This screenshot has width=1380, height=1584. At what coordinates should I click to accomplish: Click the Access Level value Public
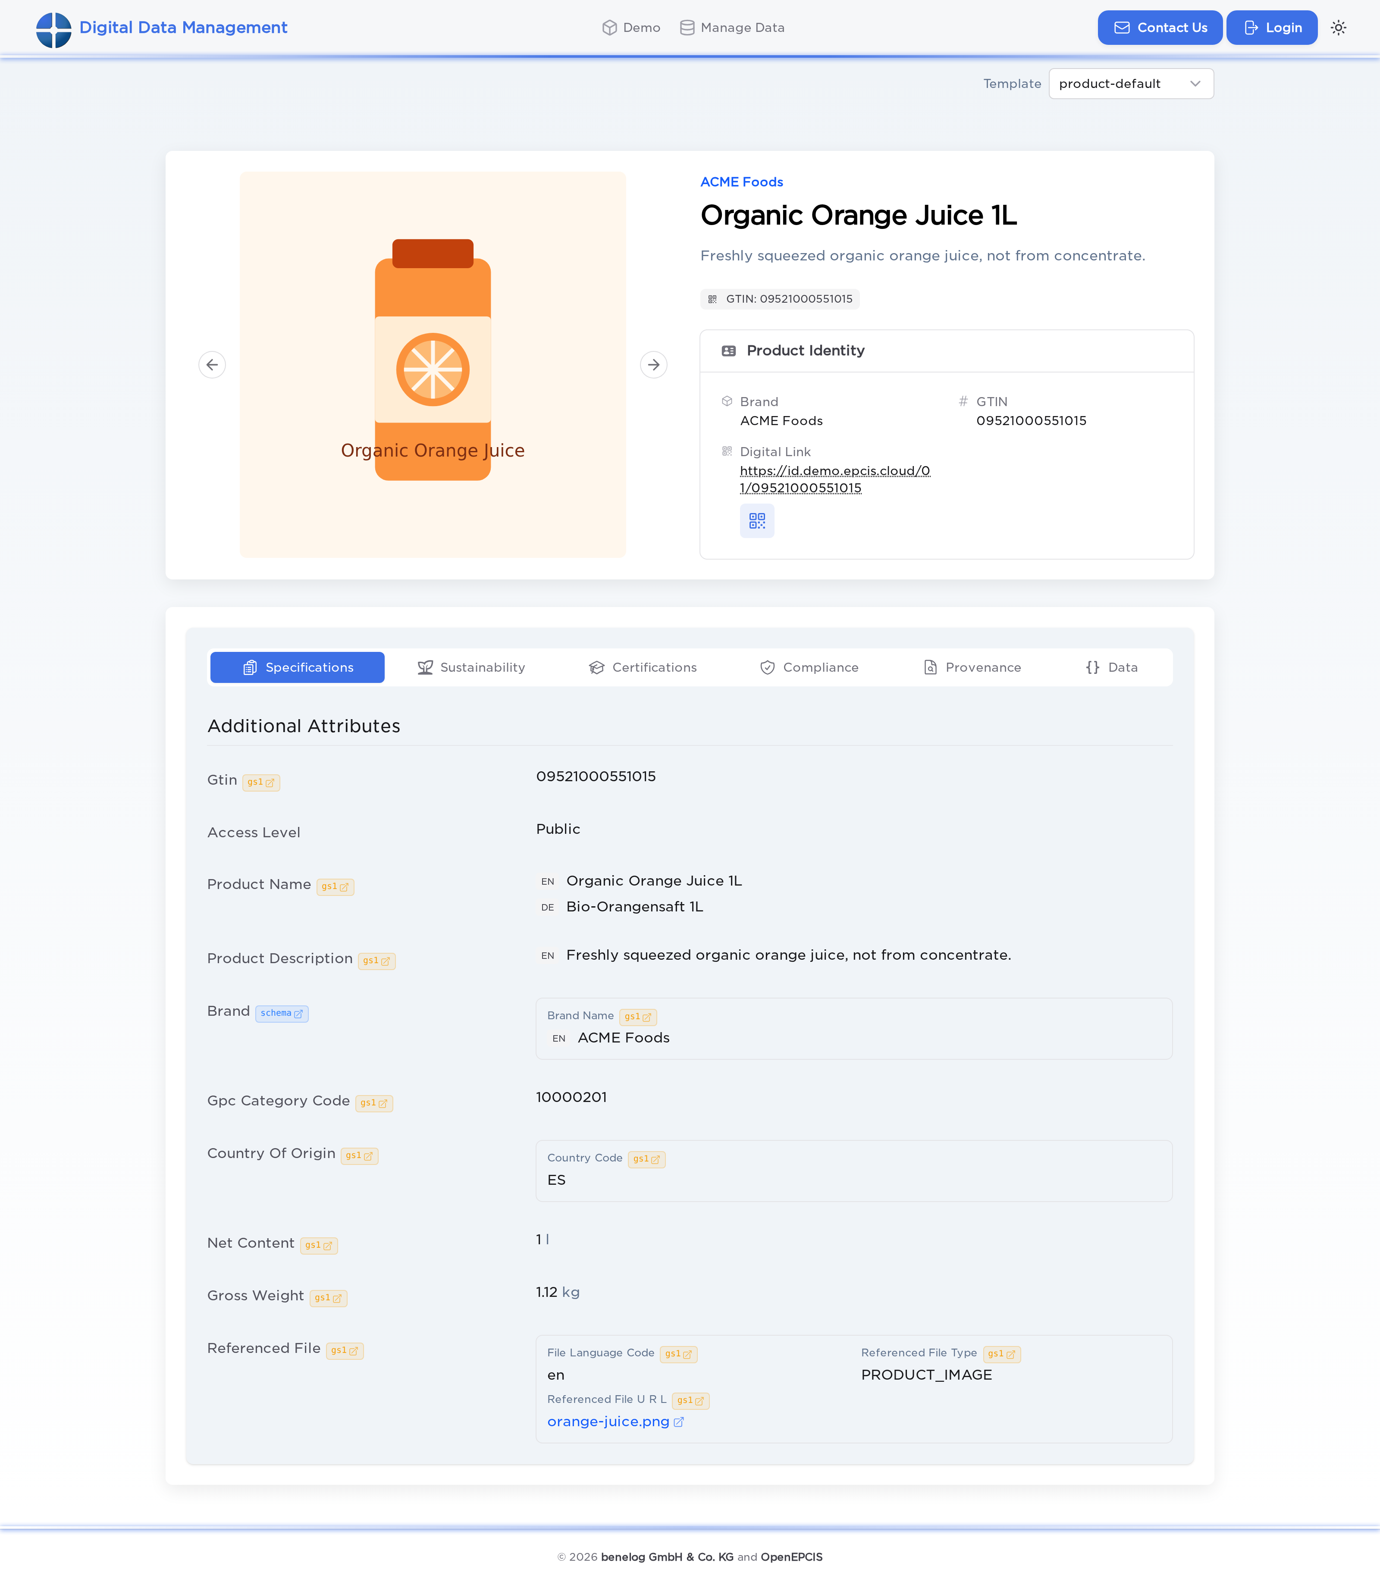(558, 829)
